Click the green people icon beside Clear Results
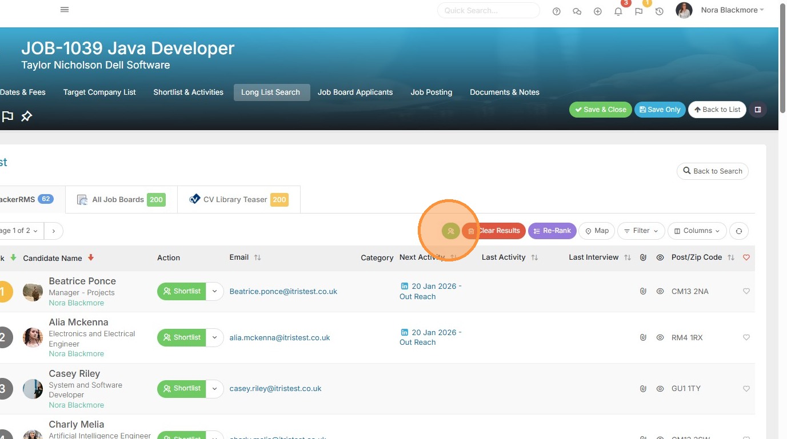 [451, 231]
